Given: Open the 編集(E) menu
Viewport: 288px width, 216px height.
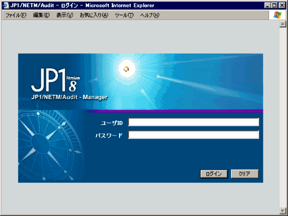Looking at the screenshot, I should (x=41, y=15).
